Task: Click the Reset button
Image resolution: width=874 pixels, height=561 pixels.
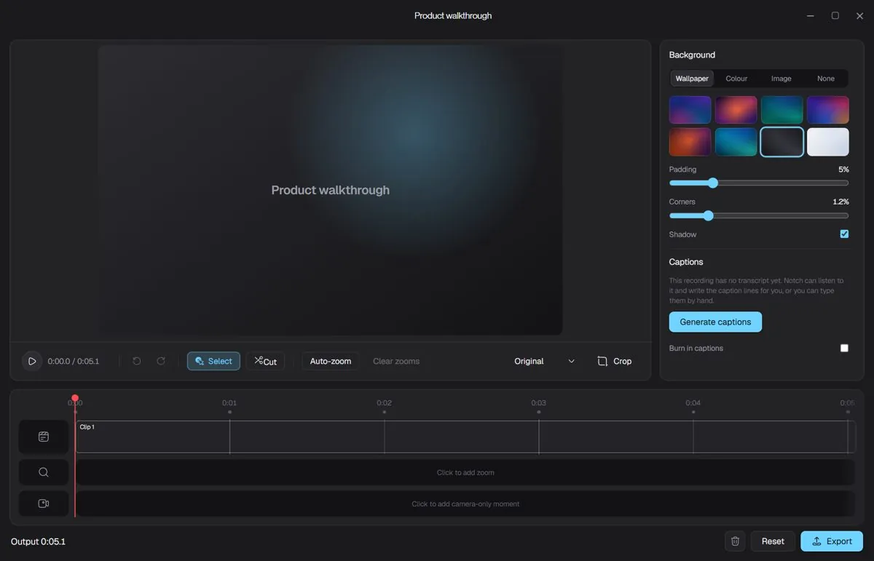Action: coord(773,541)
